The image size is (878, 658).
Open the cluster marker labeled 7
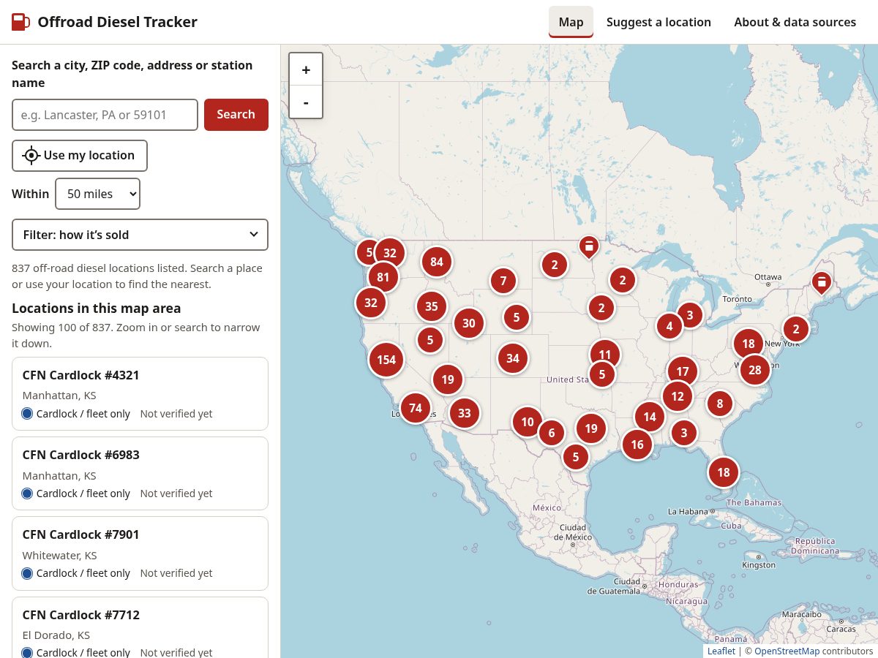point(503,281)
